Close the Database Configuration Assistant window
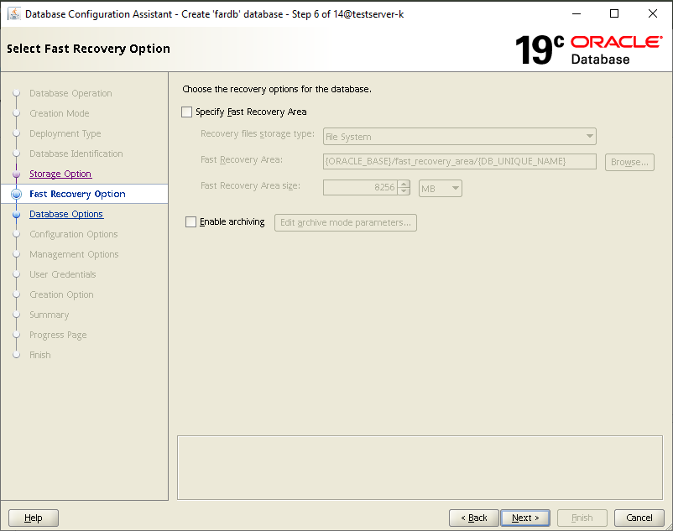The image size is (673, 531). pyautogui.click(x=653, y=13)
